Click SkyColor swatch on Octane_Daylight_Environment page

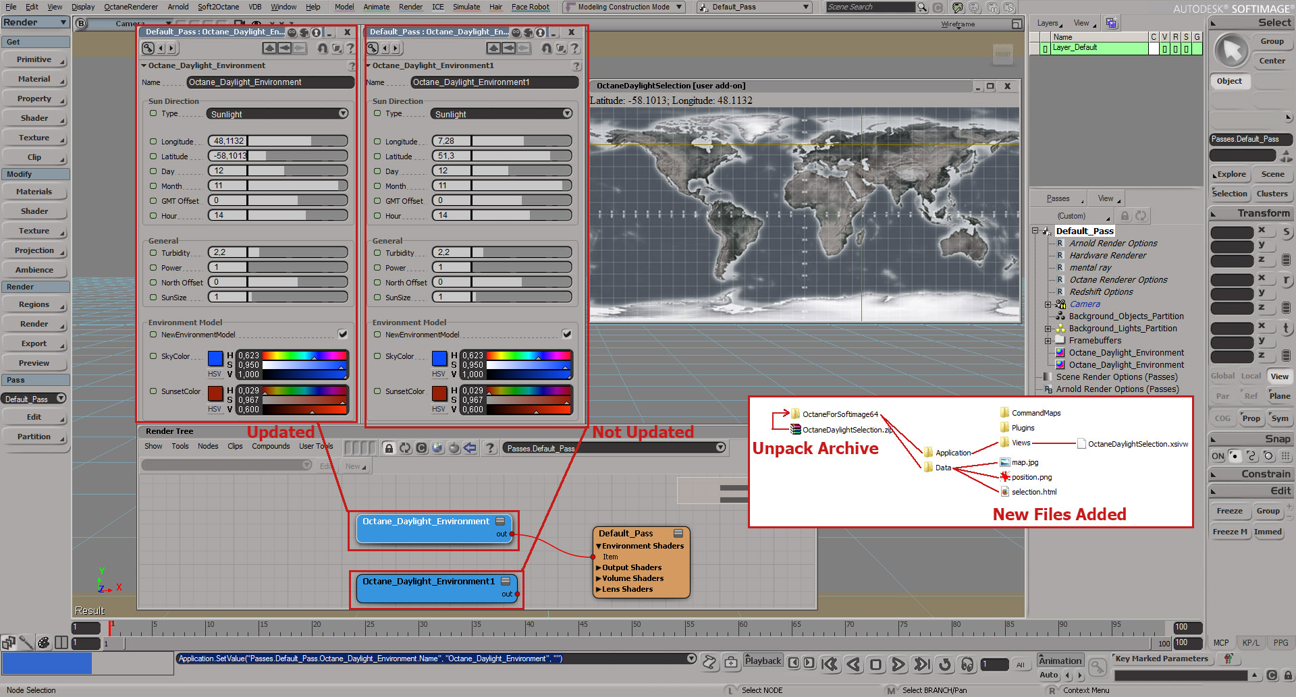click(215, 358)
